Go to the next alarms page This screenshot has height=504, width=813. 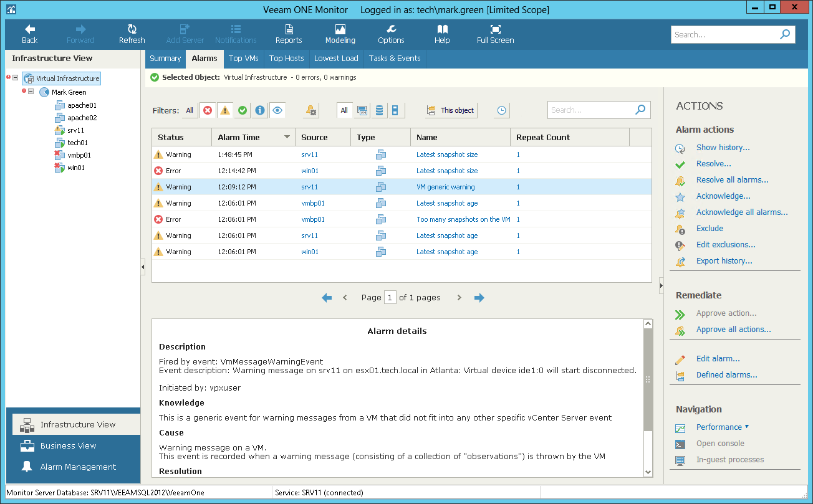pos(459,298)
